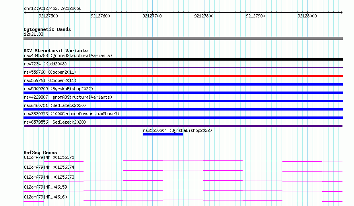The image size is (354, 206).
Task: Click the magenta NM_001256374 intron line
Action: [183, 170]
